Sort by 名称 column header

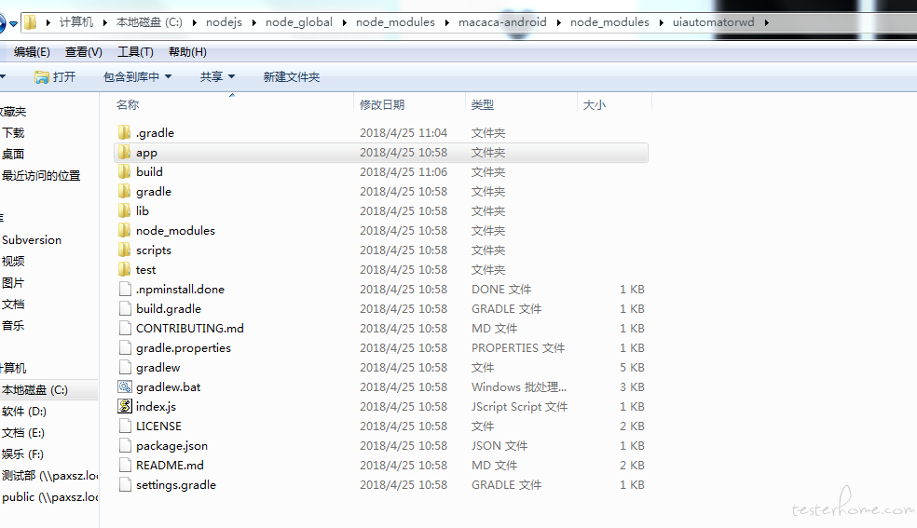click(x=128, y=104)
